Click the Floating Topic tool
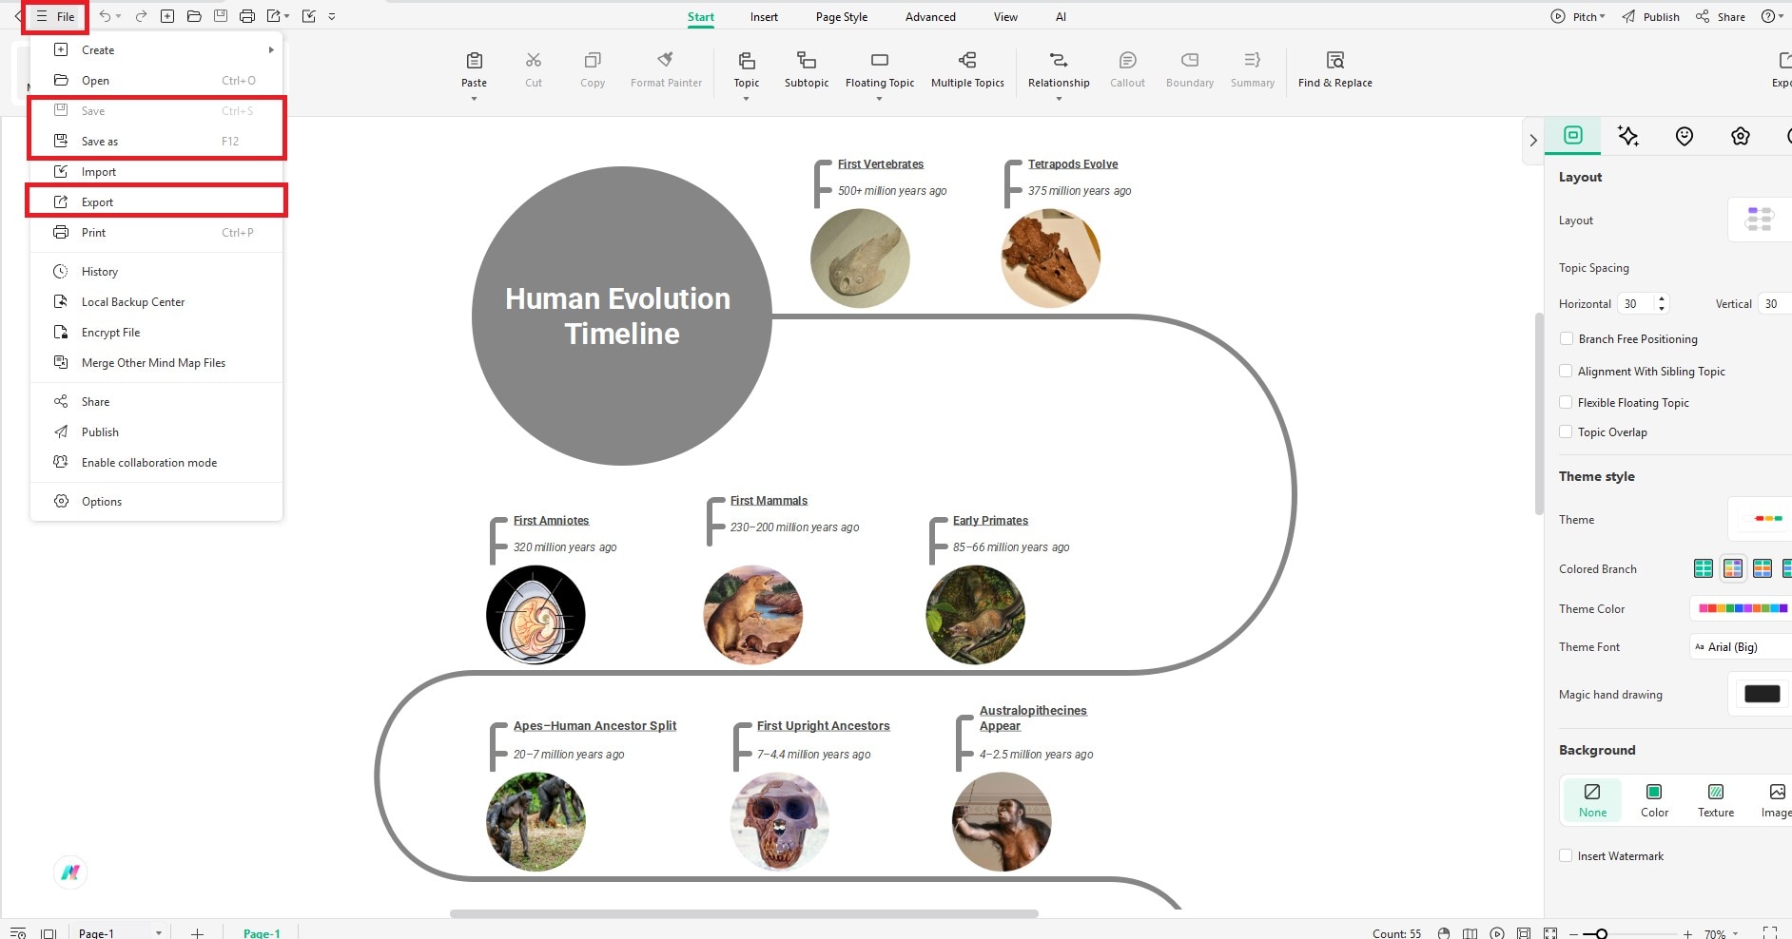 pos(880,69)
